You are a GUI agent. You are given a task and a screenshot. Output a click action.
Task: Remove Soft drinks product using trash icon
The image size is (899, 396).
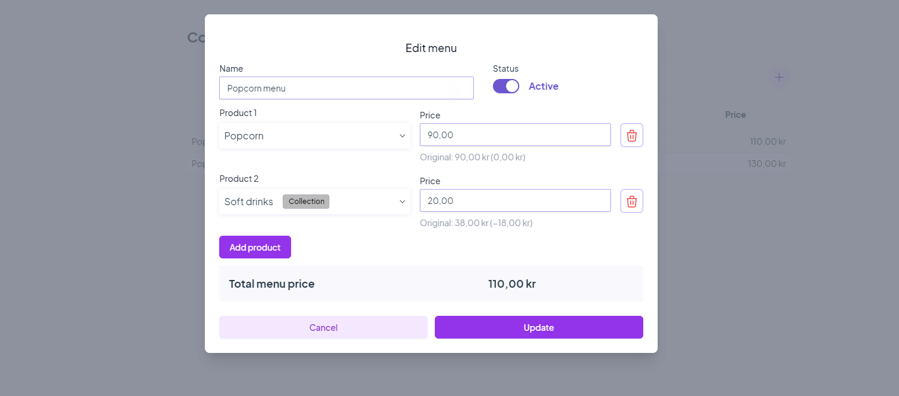(631, 201)
